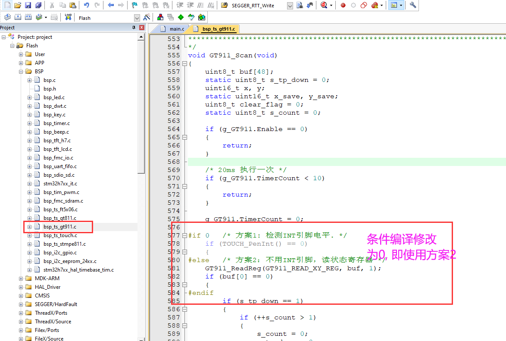Select the ThreadX/Source group

coord(53,322)
